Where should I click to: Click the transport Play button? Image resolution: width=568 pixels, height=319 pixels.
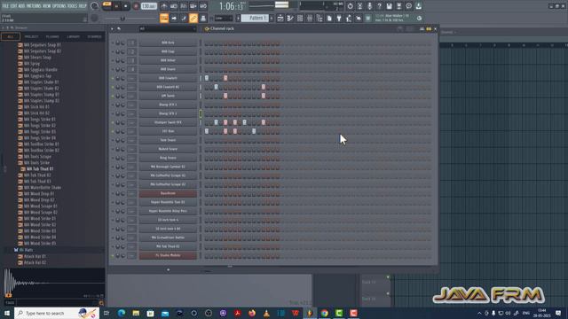116,6
